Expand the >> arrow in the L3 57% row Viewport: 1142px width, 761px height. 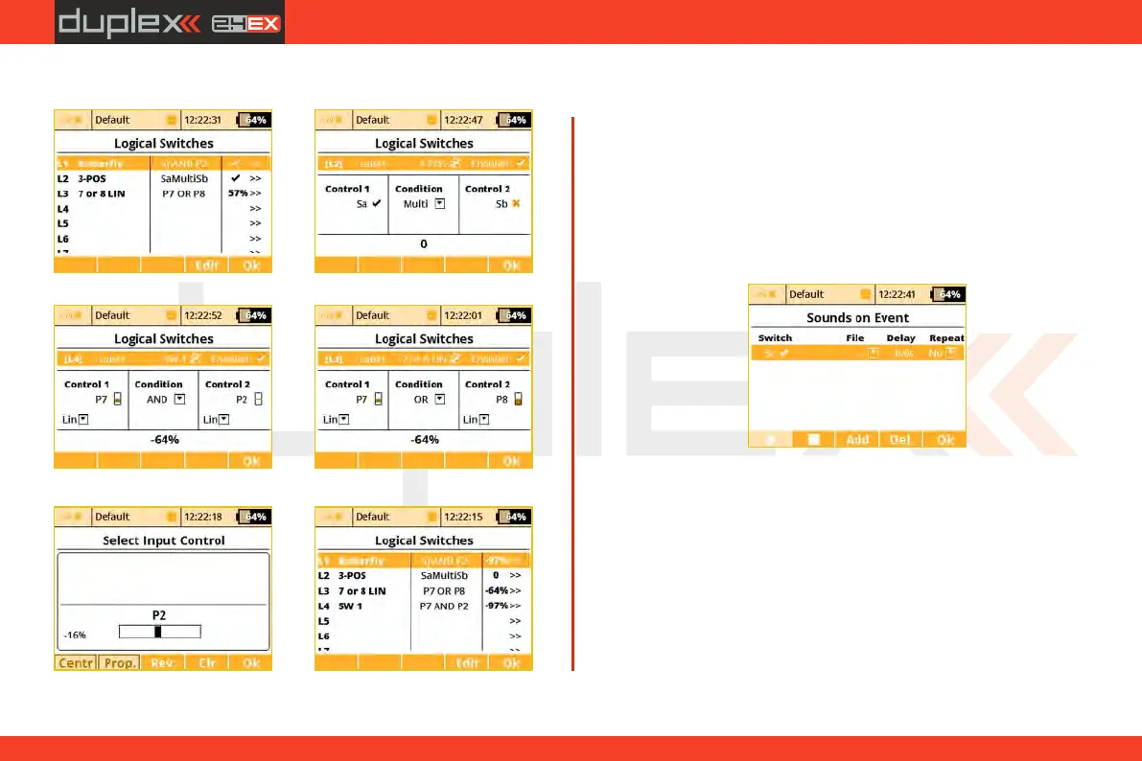[256, 194]
